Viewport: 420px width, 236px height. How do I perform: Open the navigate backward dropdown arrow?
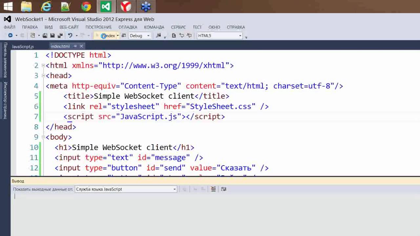(17, 35)
